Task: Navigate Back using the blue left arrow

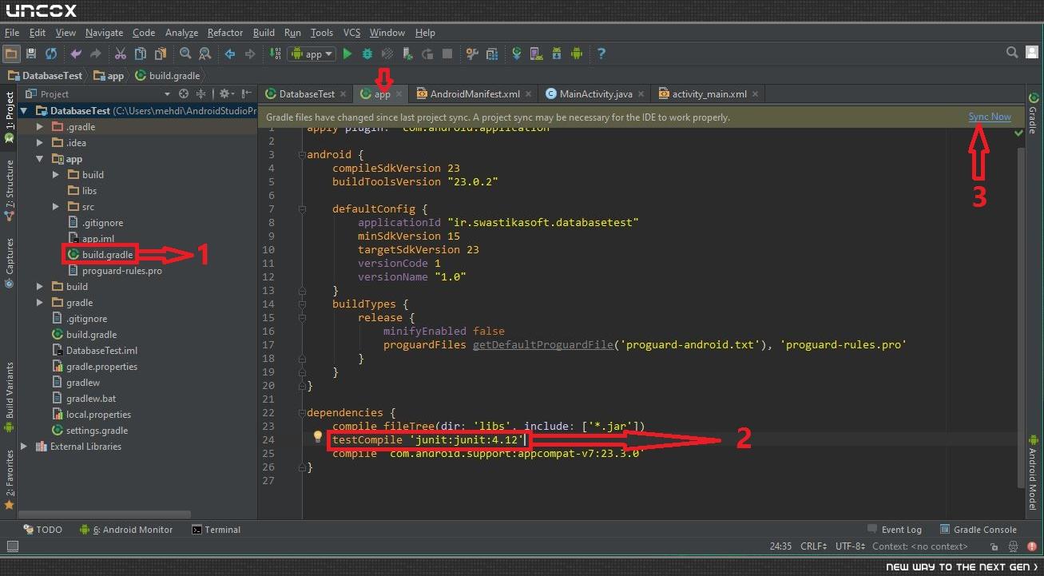Action: 230,54
